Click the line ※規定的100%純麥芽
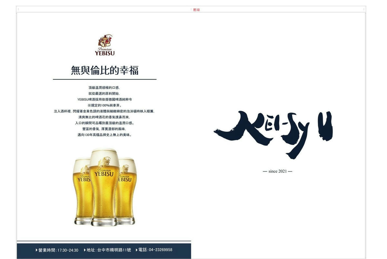The height and width of the screenshot is (259, 387). click(104, 105)
